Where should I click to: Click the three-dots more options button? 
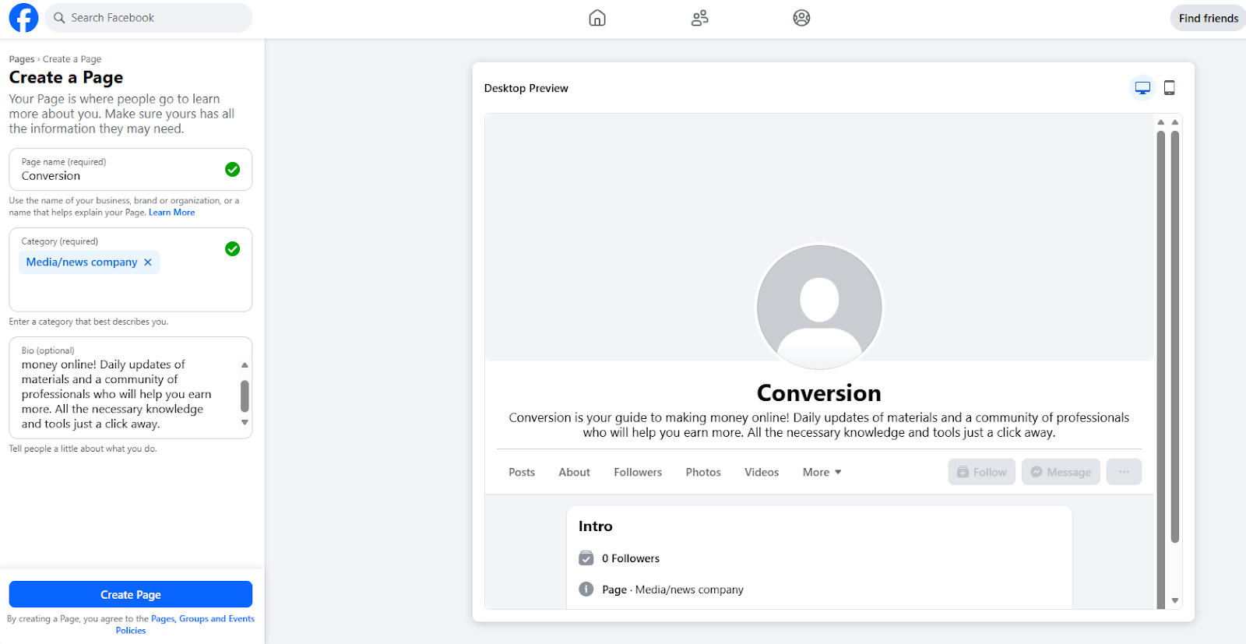tap(1124, 472)
